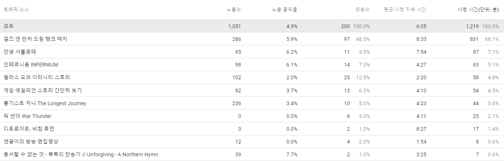Viewport: 504px width, 161px height.
Task: Sort by the 트래픽 소스 column header
Action: 16,9
